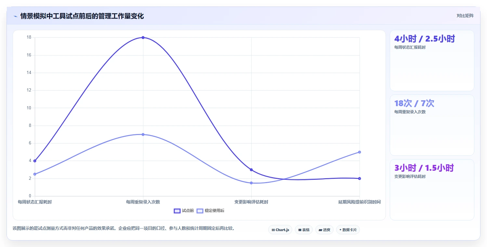Open the Chart.js chip
The height and width of the screenshot is (247, 487).
pos(280,230)
